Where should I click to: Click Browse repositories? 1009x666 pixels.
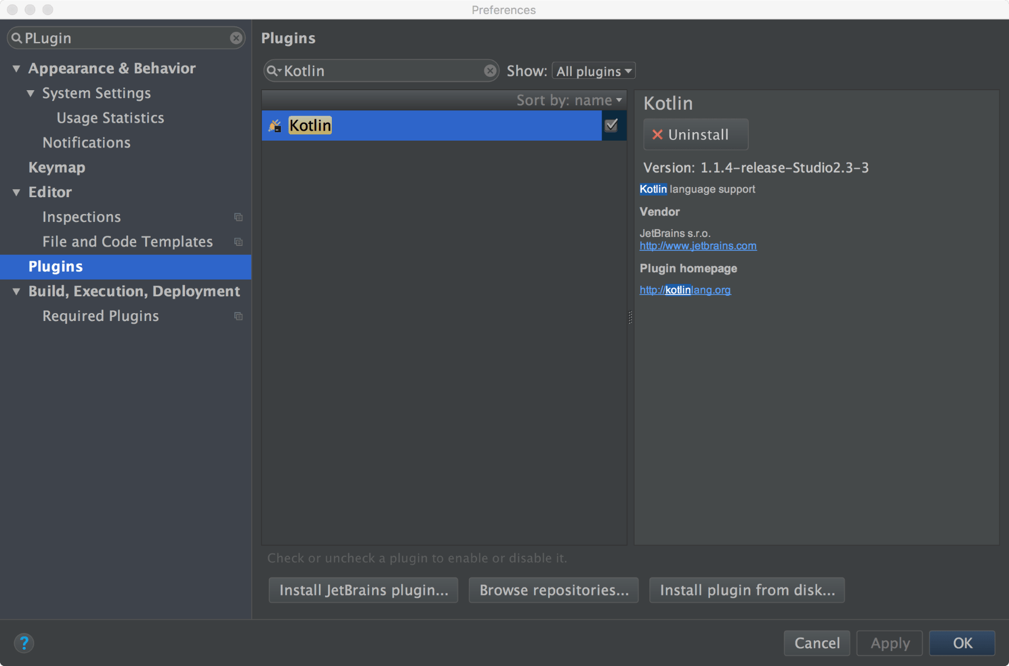(x=553, y=590)
